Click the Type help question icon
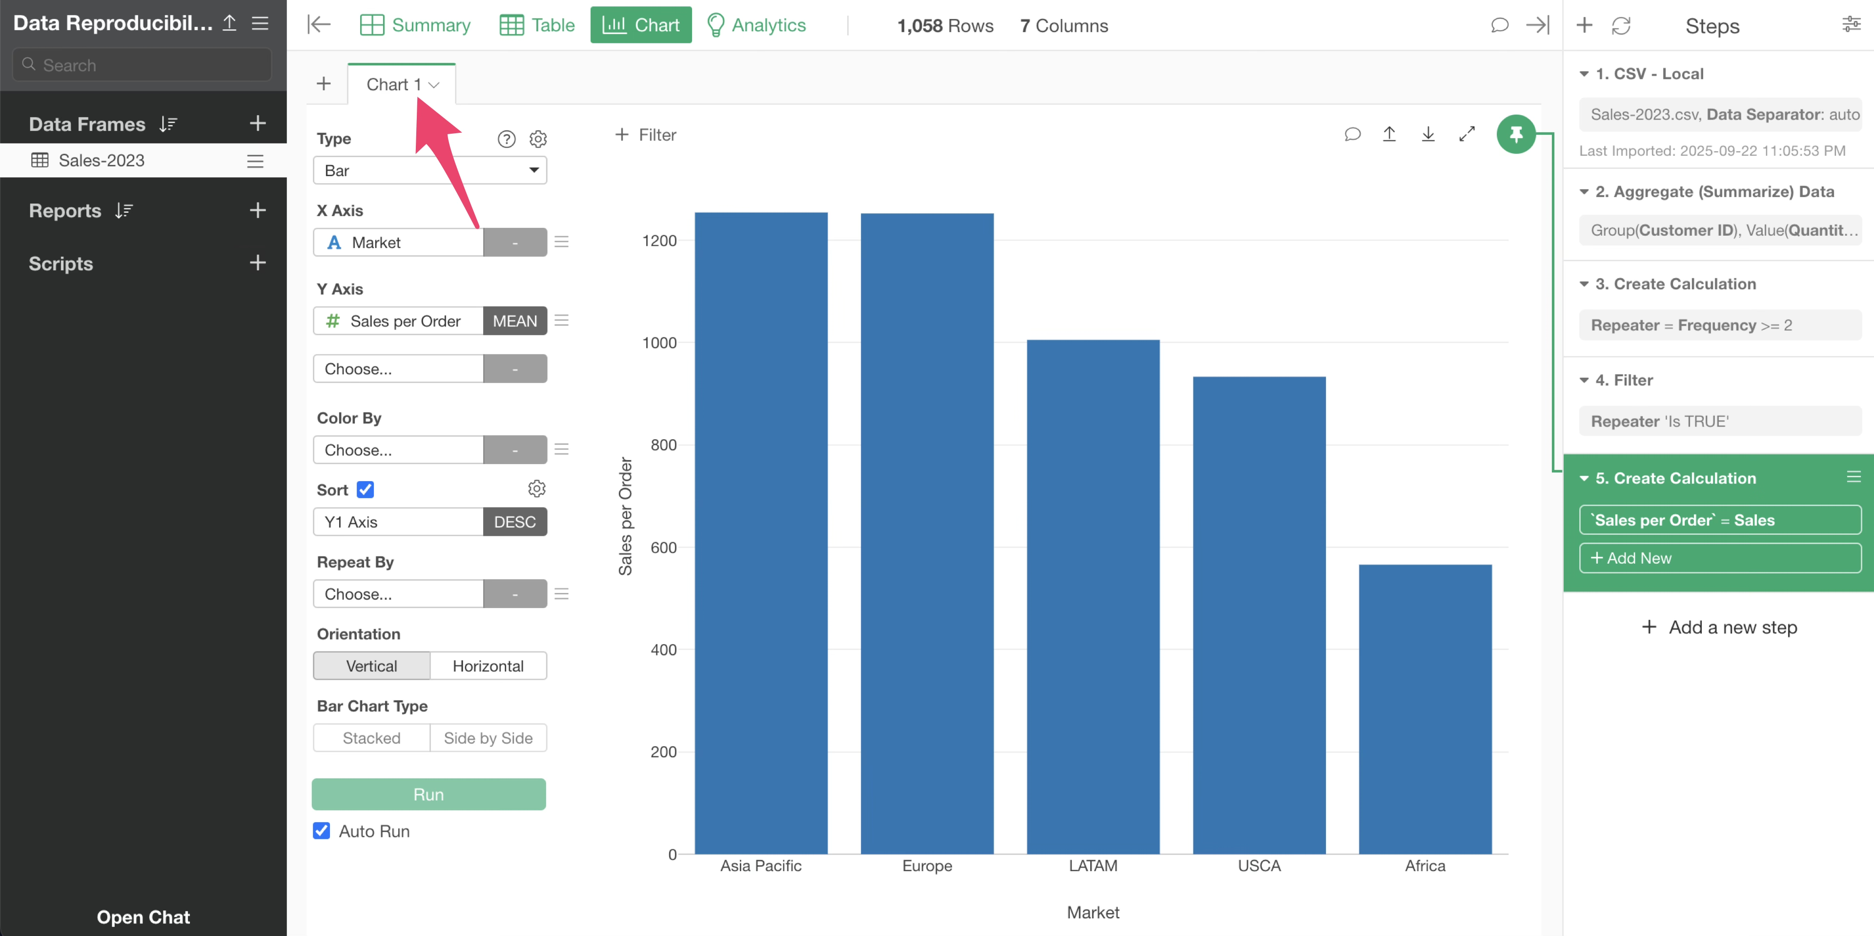Screen dimensions: 1874x936 coord(507,139)
